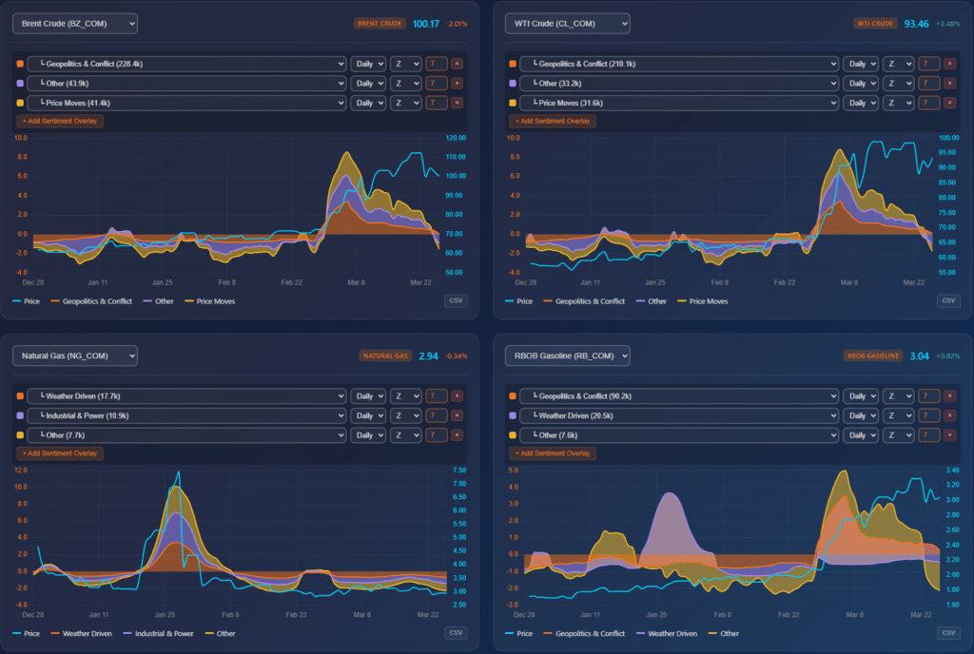Toggle the Geopolitics & Conflict legend in RBOB chart
The height and width of the screenshot is (654, 974).
[x=584, y=633]
